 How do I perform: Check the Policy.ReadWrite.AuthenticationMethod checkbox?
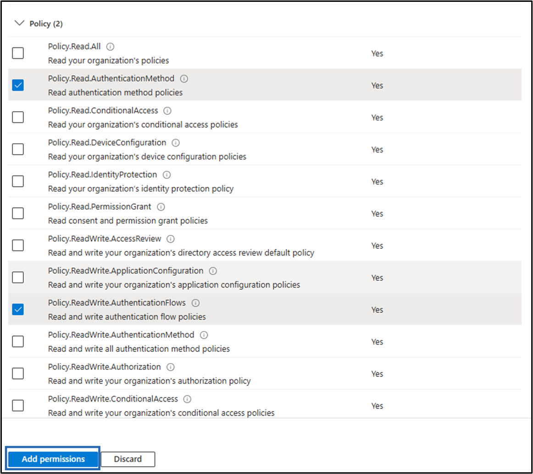coord(18,341)
